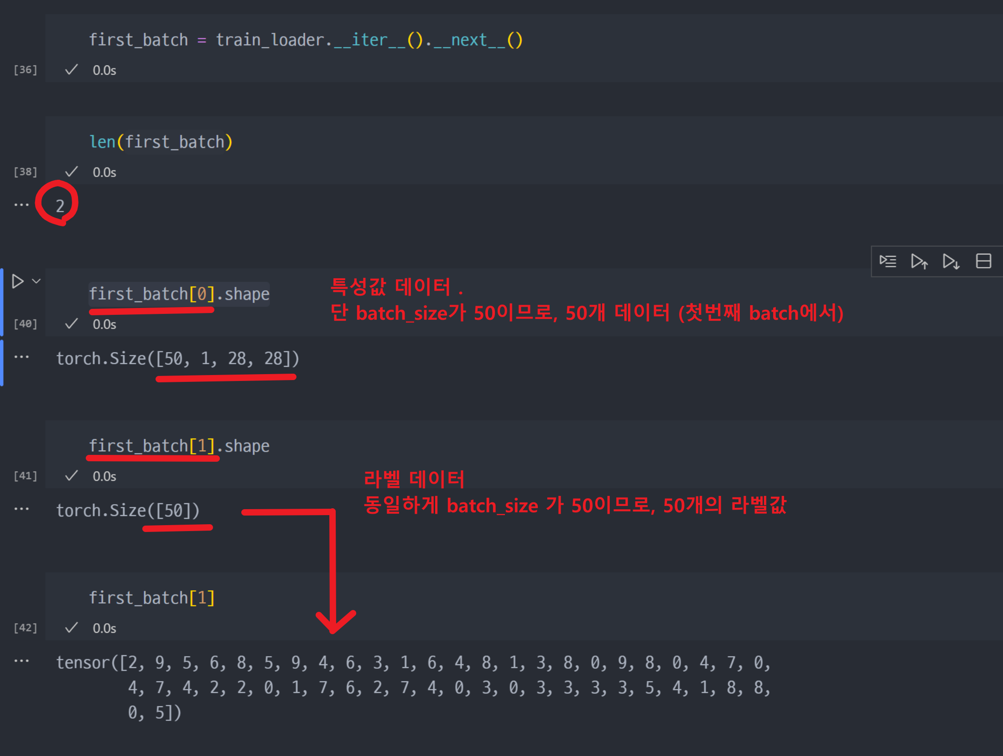Click the final first_batch[1] code cell

click(x=151, y=598)
